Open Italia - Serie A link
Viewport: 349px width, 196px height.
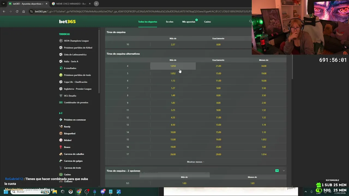(71, 61)
